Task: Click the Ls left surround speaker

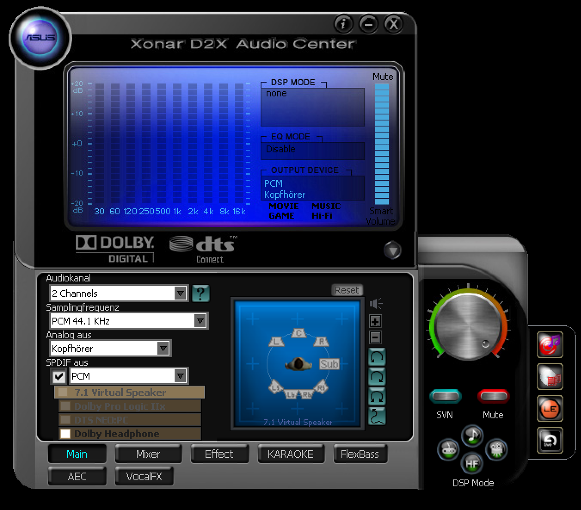Action: [277, 387]
